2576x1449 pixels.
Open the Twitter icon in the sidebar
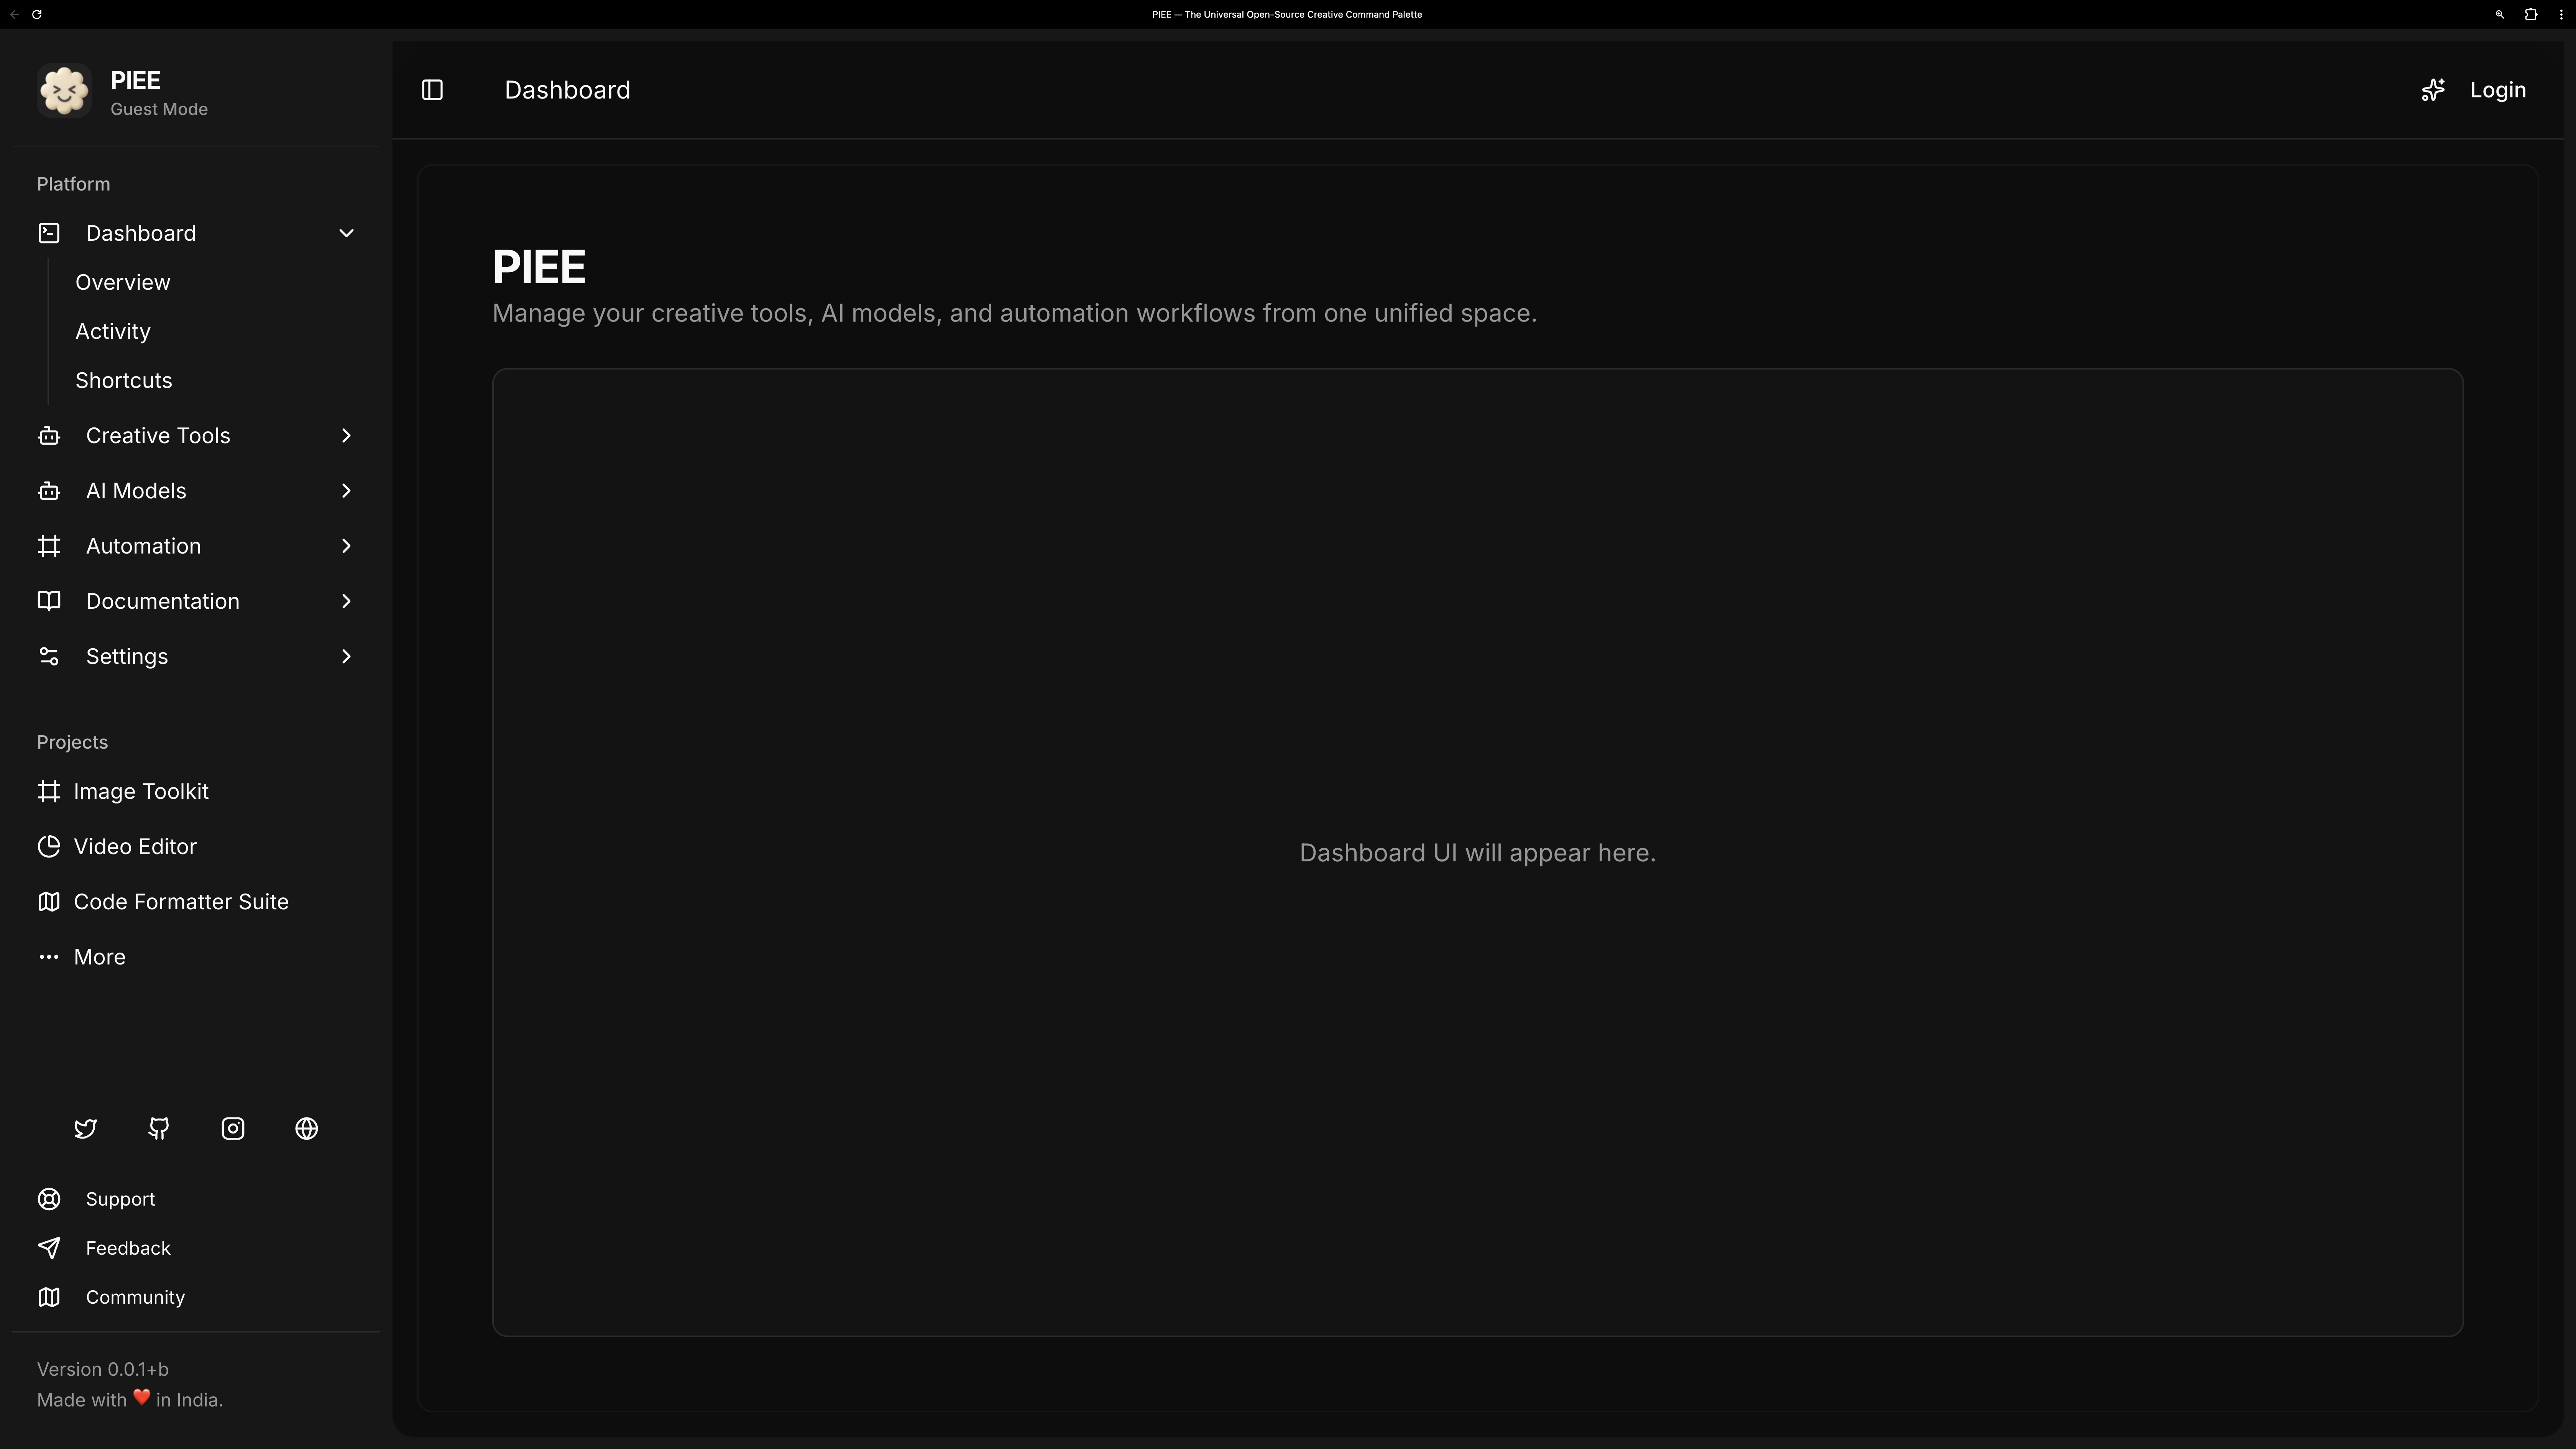pos(85,1128)
